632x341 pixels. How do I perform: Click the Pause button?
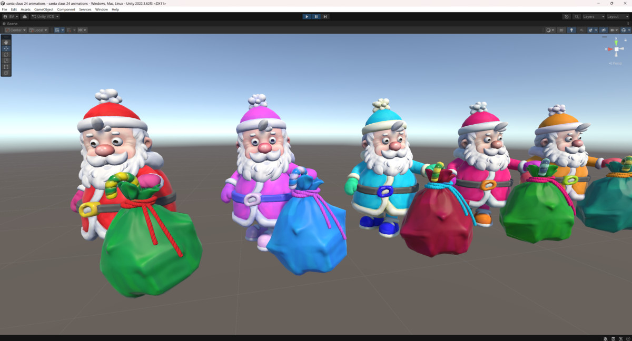pos(316,16)
